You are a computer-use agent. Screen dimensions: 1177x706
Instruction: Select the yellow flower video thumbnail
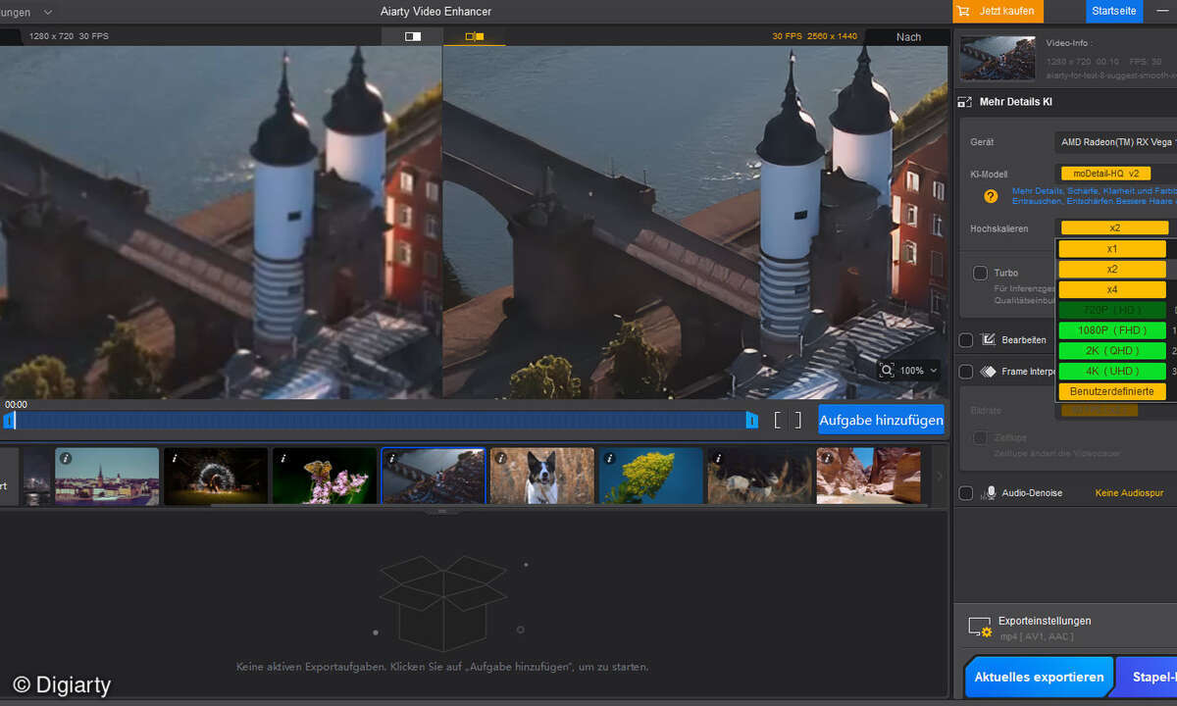coord(651,477)
